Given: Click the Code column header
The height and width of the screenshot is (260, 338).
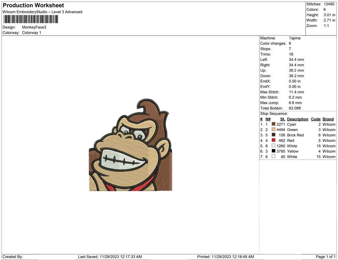Looking at the screenshot, I should click(315, 119).
